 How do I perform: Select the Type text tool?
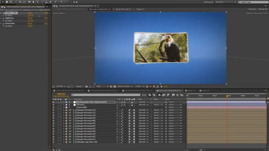(x=37, y=2)
